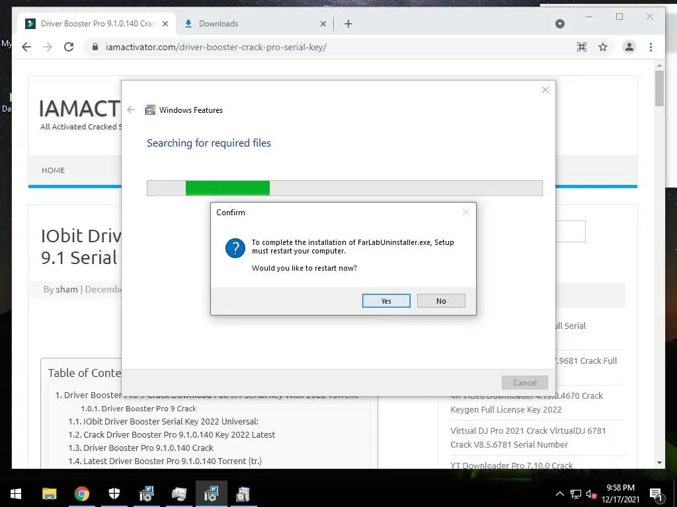Jump to IObit Driver Booster Serial Key 2022 Universal
The image size is (677, 507).
tap(163, 422)
